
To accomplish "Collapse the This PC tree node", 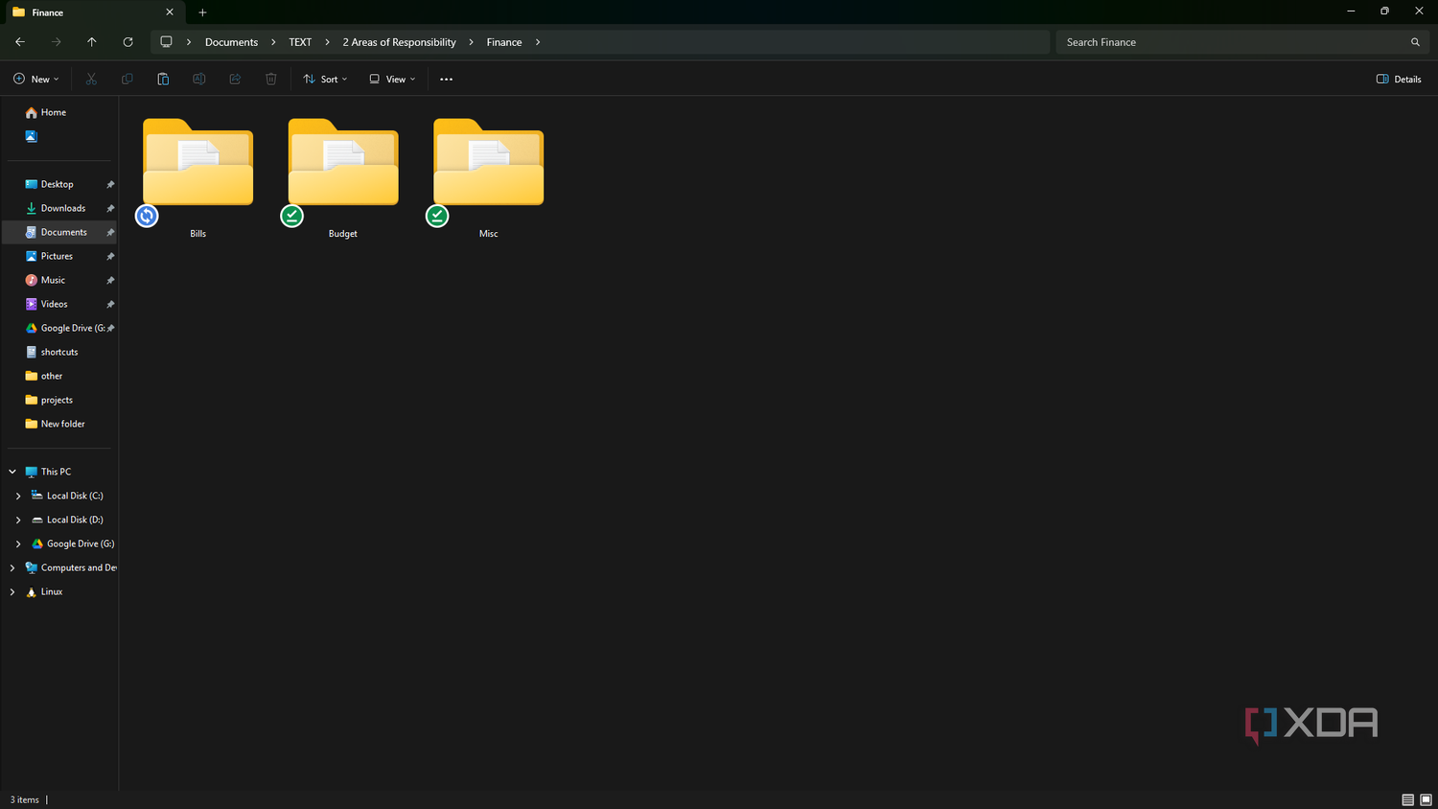I will click(12, 472).
